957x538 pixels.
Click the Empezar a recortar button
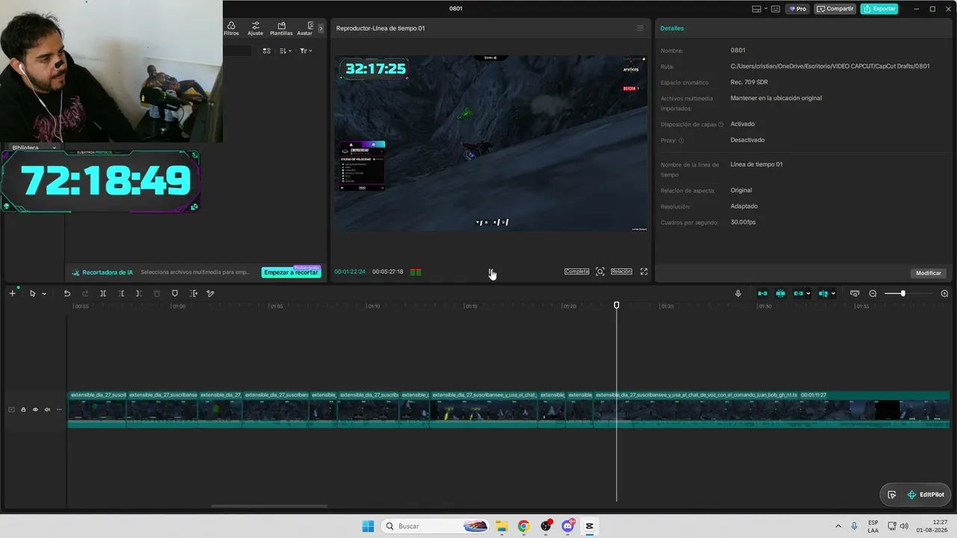(291, 273)
